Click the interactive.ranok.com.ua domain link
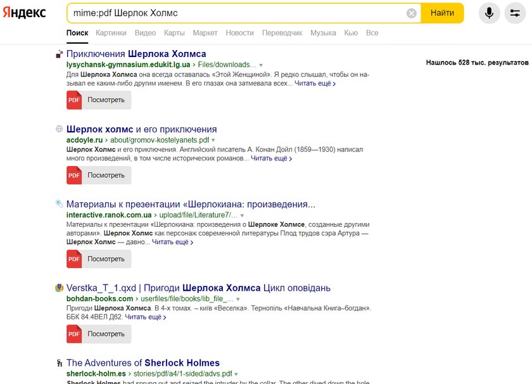This screenshot has height=384, width=532. [x=109, y=215]
